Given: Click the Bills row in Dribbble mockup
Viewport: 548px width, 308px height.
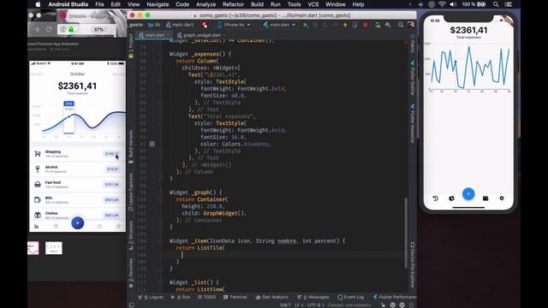Looking at the screenshot, I should 78,199.
